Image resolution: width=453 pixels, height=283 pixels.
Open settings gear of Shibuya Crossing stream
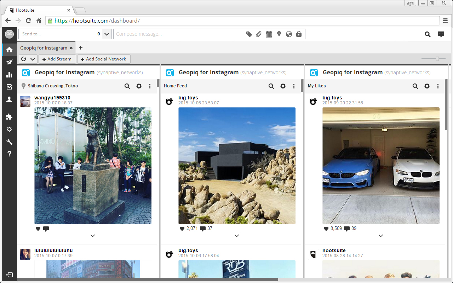pyautogui.click(x=139, y=86)
